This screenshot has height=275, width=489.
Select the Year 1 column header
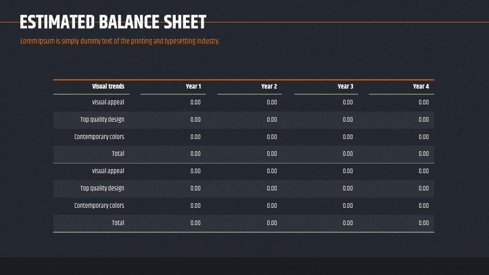[194, 87]
